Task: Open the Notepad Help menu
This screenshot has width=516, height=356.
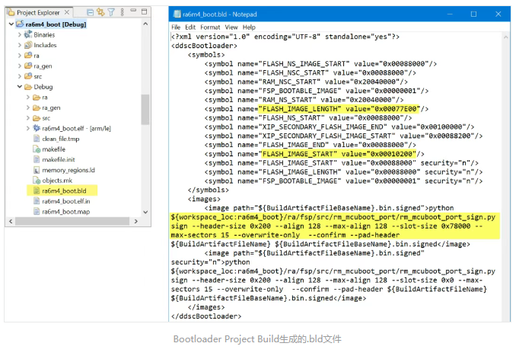Action: tap(249, 27)
